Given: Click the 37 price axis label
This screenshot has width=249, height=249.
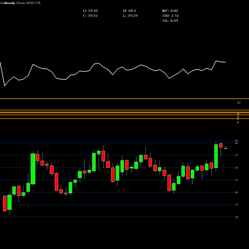Looking at the screenshot, I should click(237, 205).
